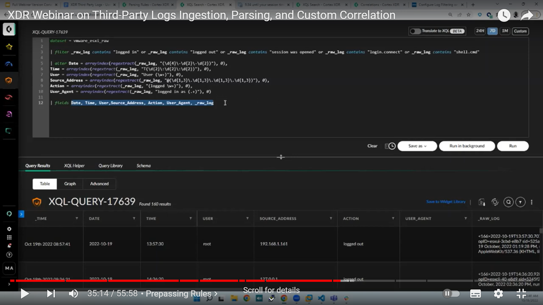Play the video with the play button
The width and height of the screenshot is (543, 305).
(24, 294)
